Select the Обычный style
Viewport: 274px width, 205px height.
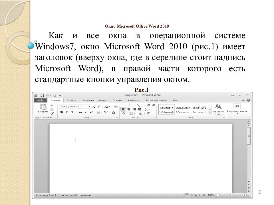tap(166, 110)
